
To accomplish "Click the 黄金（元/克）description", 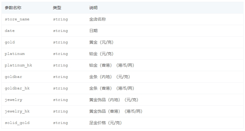I will [x=102, y=42].
